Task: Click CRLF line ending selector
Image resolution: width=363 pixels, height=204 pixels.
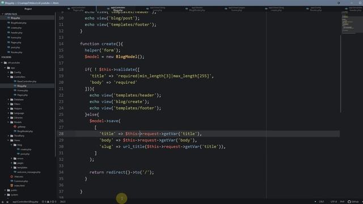Action: (x=322, y=202)
